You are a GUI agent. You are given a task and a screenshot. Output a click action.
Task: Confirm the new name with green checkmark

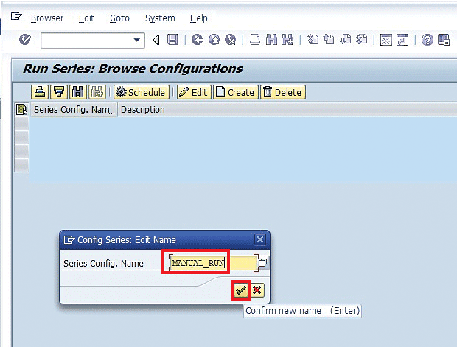point(240,290)
